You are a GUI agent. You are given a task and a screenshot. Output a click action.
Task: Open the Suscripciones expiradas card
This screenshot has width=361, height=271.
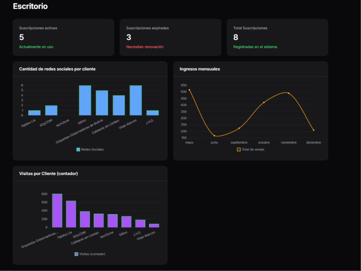170,37
